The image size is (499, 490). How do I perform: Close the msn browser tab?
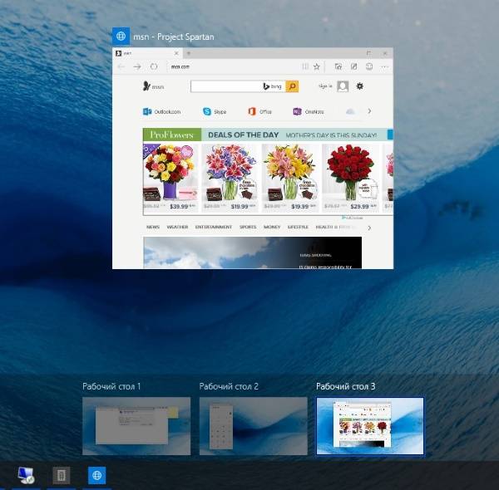(176, 53)
